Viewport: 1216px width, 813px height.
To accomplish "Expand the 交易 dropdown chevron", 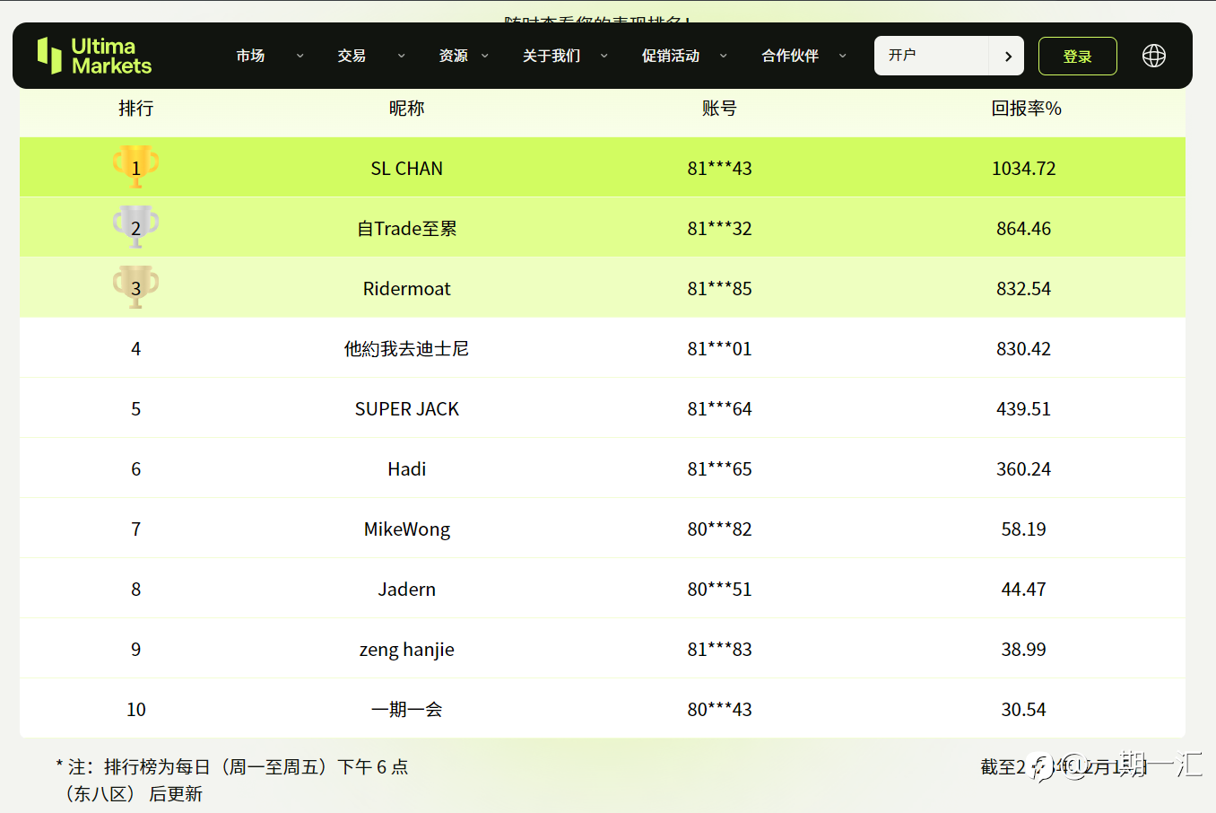I will point(401,56).
